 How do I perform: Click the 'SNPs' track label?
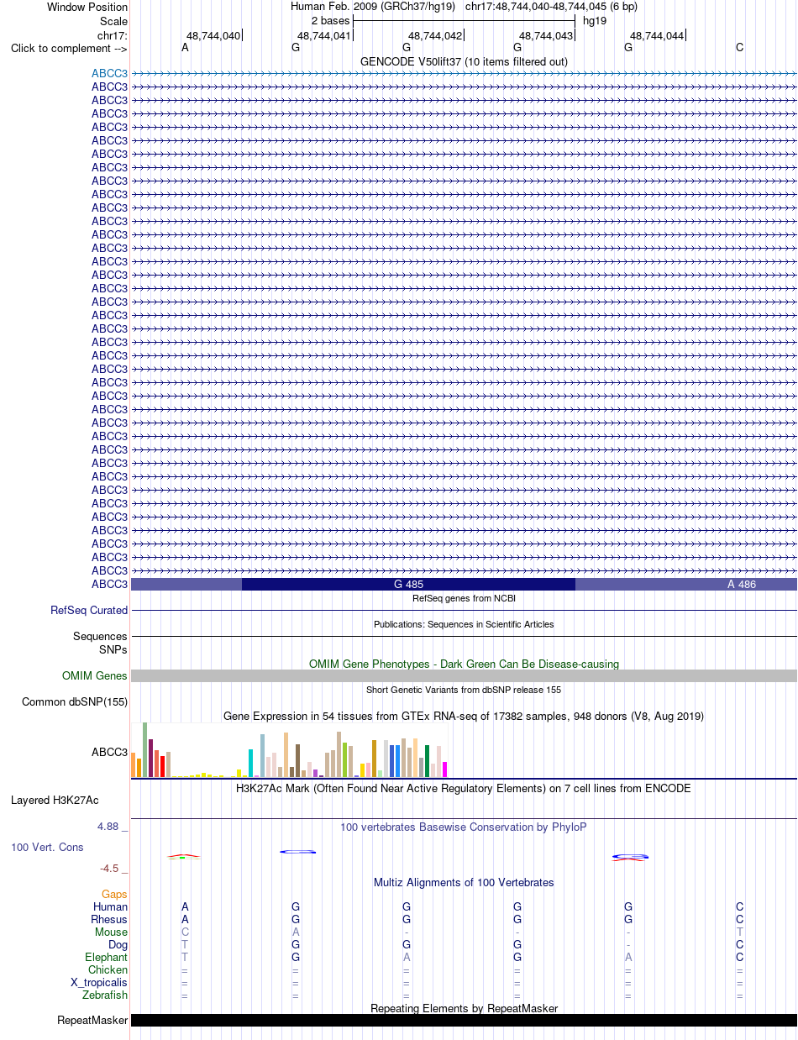[x=113, y=649]
